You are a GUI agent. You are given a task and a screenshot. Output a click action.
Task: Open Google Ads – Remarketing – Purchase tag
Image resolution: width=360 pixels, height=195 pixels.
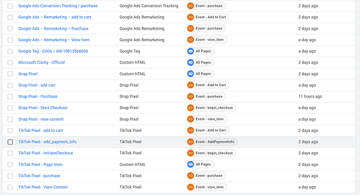pos(53,29)
